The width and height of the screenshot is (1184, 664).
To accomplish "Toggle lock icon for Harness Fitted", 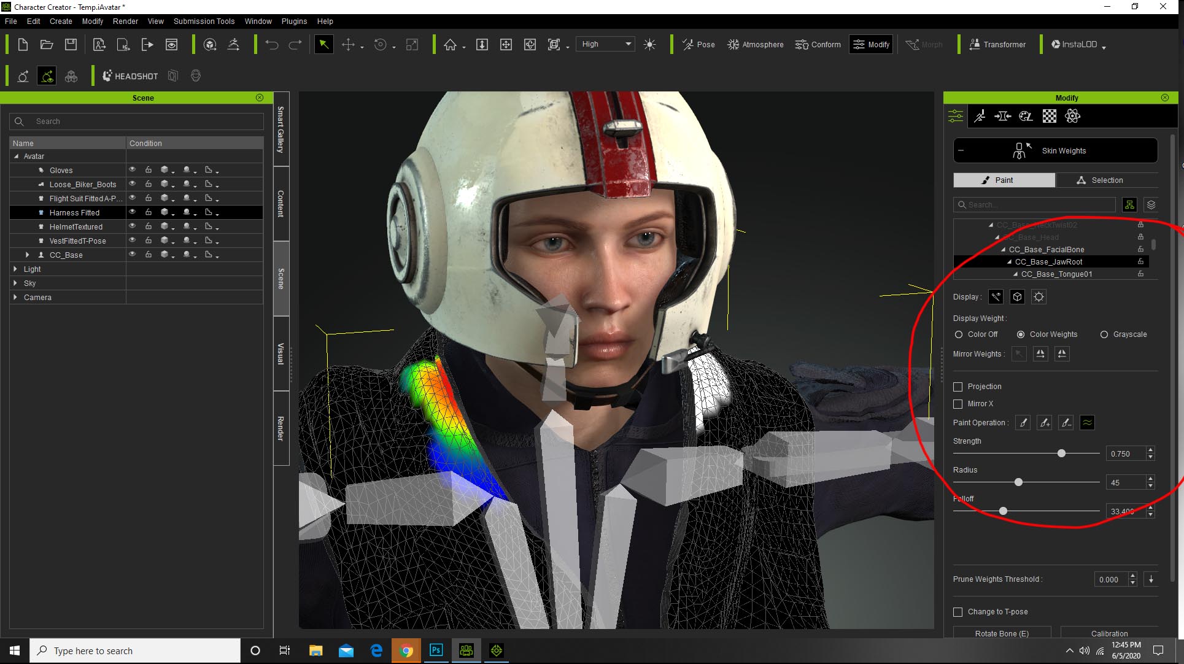I will [149, 212].
